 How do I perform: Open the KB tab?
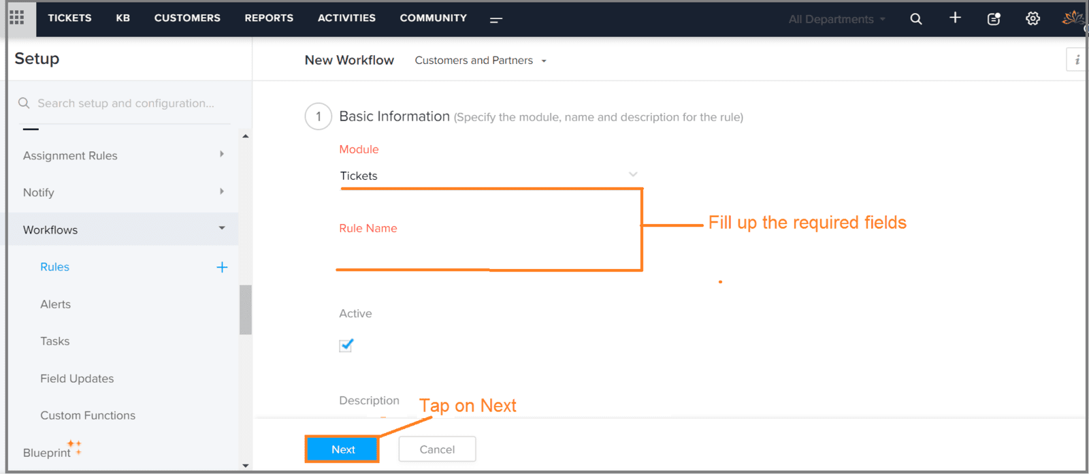click(x=123, y=18)
